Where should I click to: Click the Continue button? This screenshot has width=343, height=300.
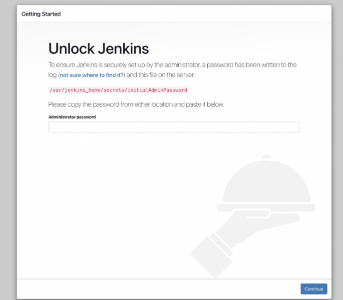pos(314,289)
